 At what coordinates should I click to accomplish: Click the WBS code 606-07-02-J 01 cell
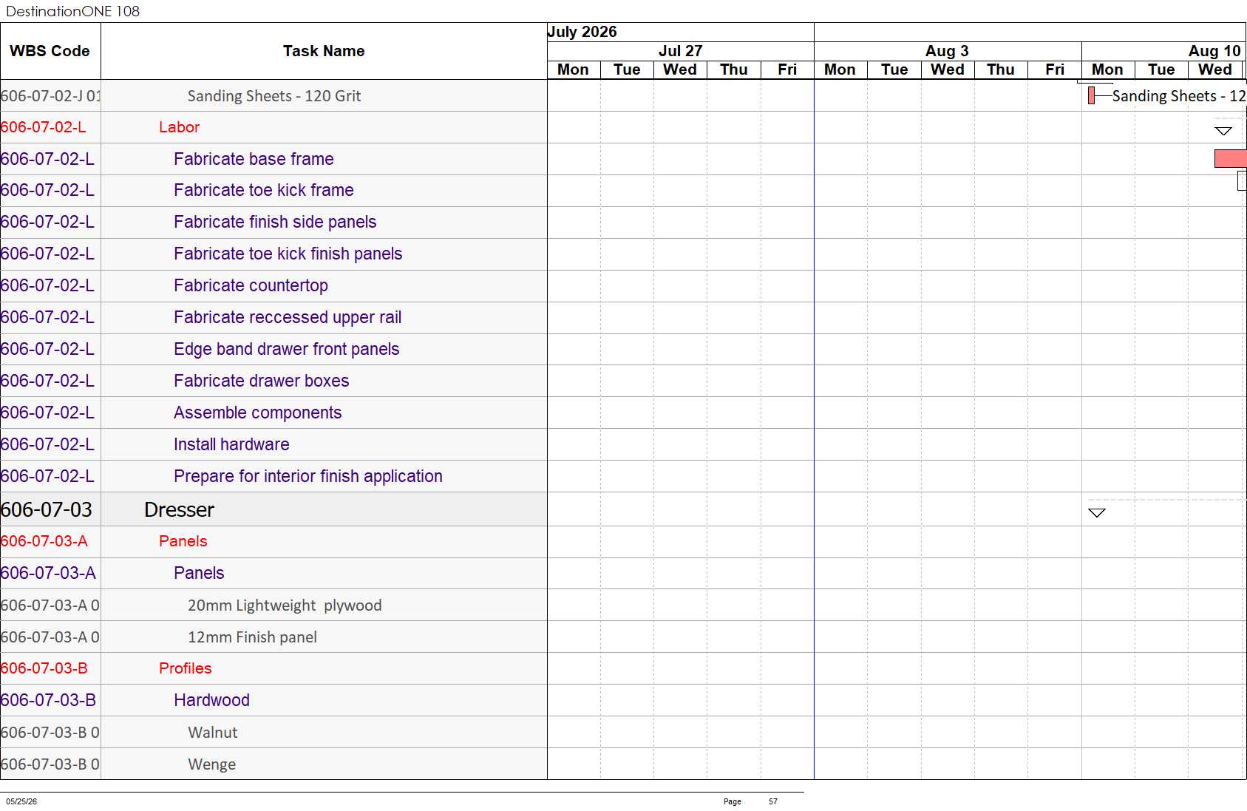(x=50, y=95)
